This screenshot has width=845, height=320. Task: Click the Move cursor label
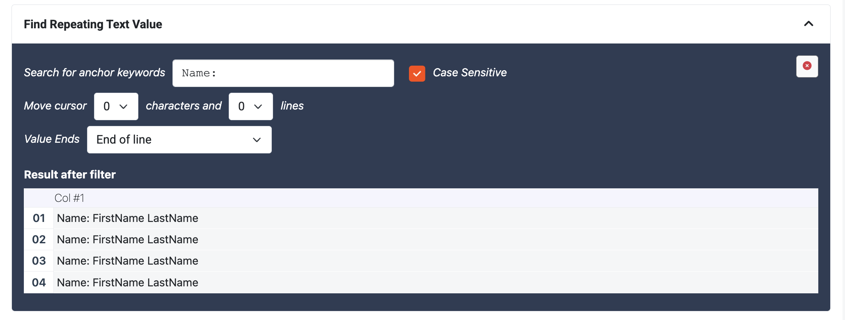pyautogui.click(x=55, y=106)
